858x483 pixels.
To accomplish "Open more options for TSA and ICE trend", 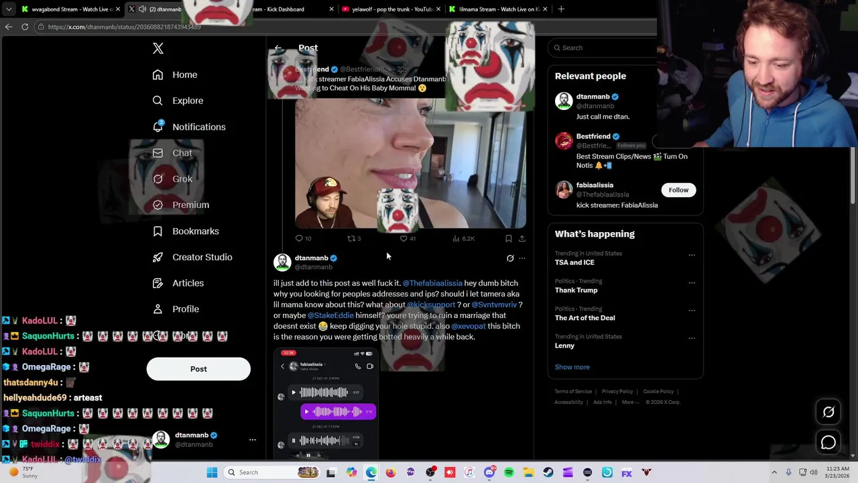I will [x=692, y=255].
